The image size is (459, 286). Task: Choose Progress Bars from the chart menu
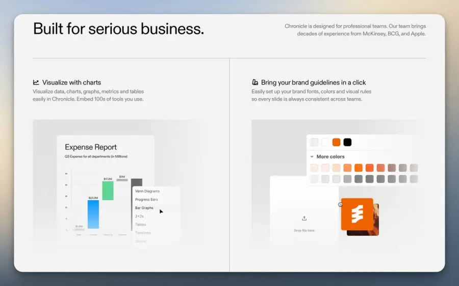coord(146,200)
